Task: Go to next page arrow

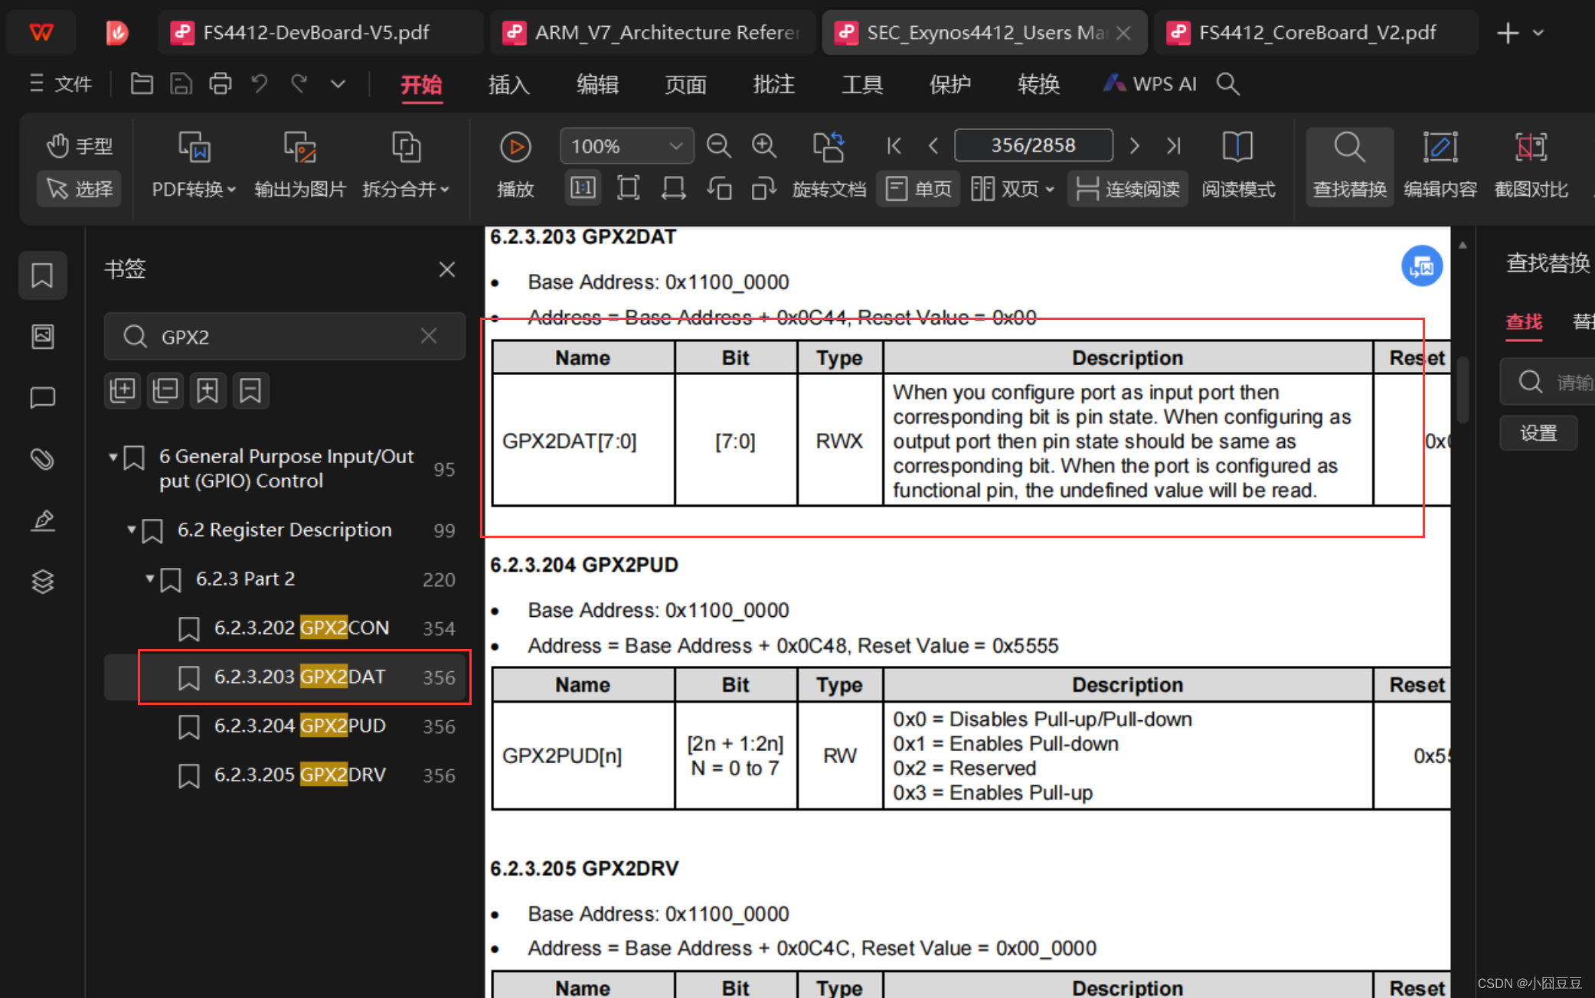Action: click(1135, 145)
